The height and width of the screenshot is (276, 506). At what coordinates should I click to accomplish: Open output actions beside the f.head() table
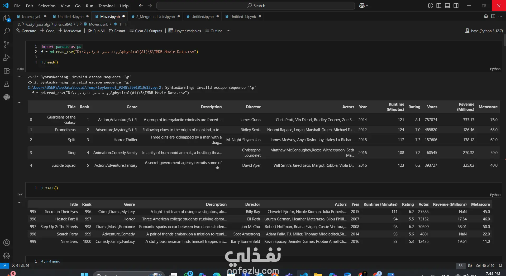click(20, 102)
